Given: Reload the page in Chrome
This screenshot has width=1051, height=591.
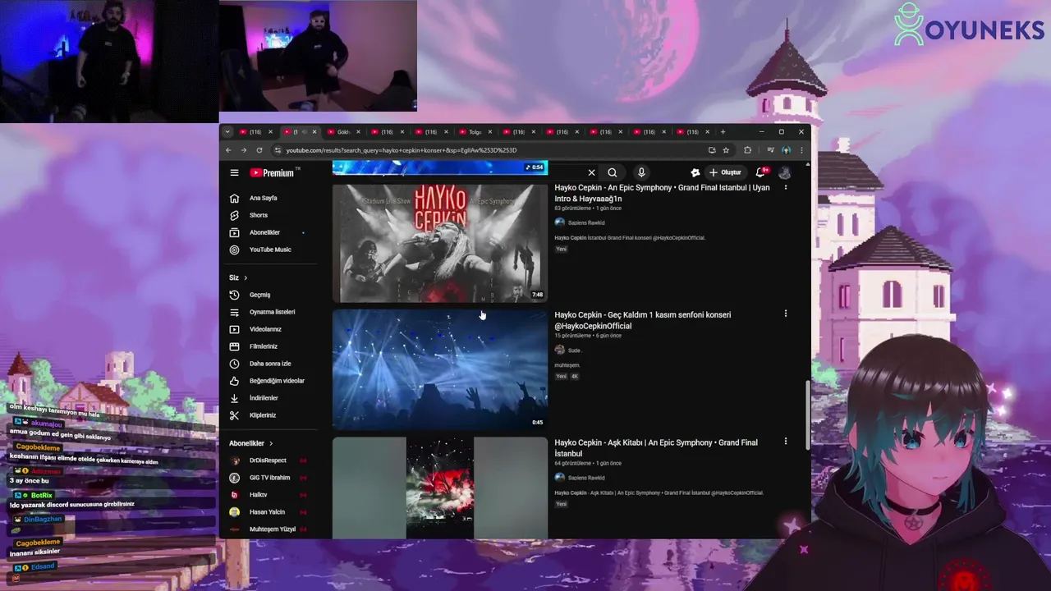Looking at the screenshot, I should tap(259, 150).
